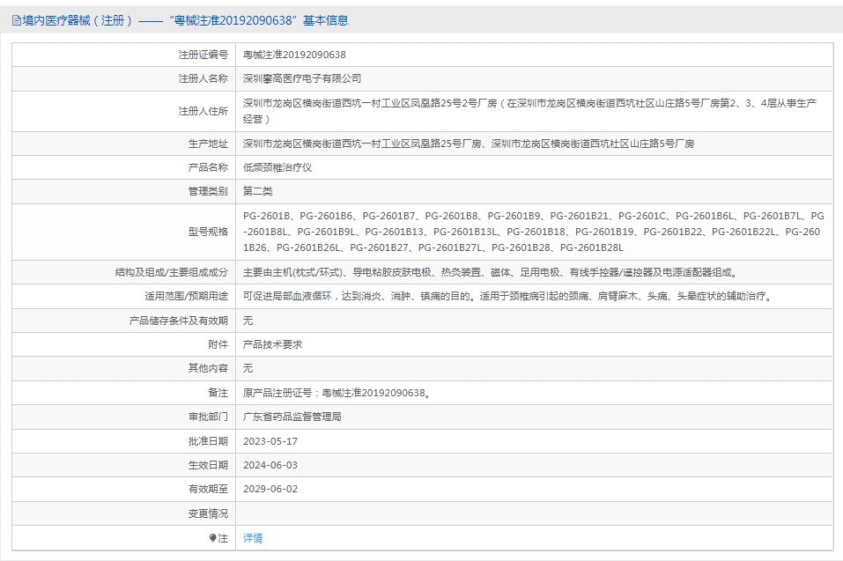Click the 批准日期 value 2023-05-17
843x561 pixels.
(x=270, y=441)
